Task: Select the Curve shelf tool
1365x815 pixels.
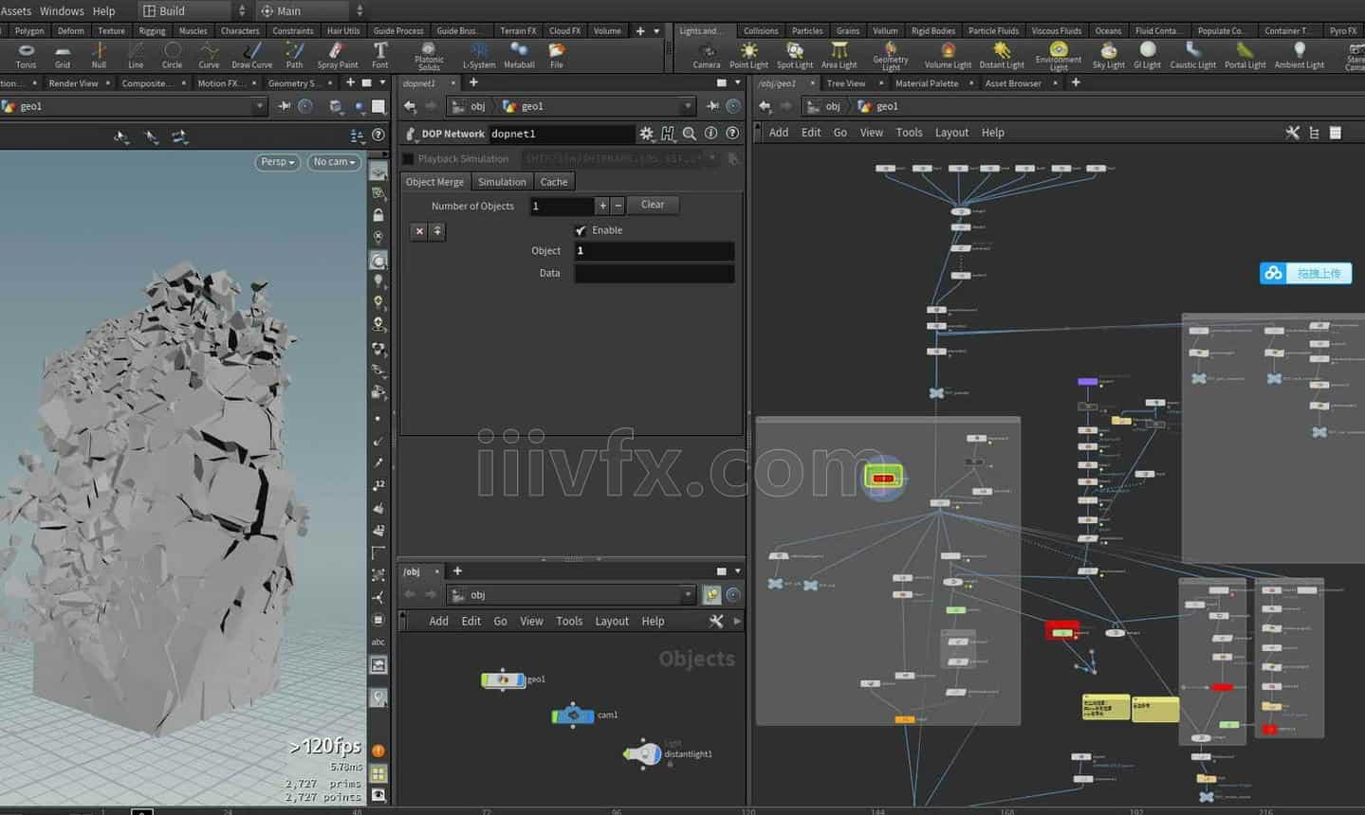Action: point(209,55)
